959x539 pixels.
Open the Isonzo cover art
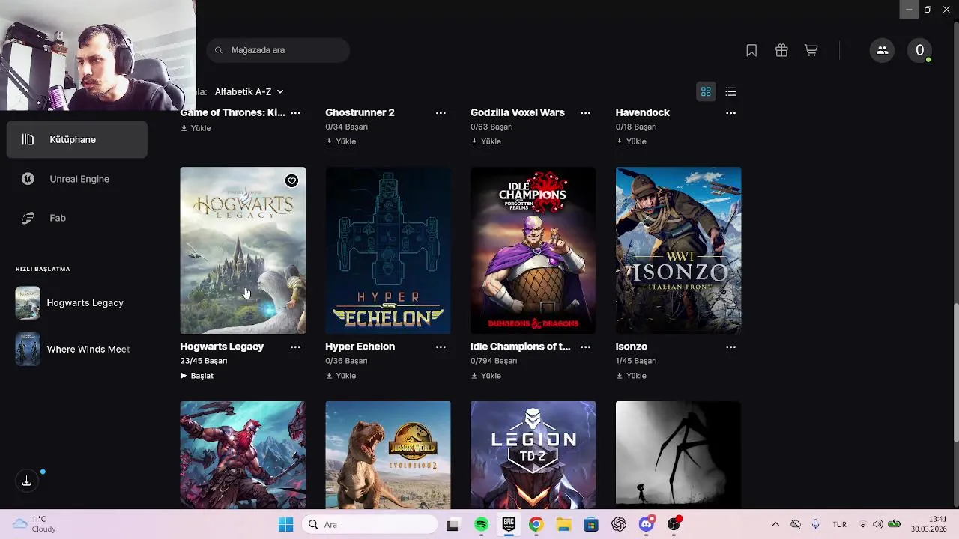[x=679, y=250]
